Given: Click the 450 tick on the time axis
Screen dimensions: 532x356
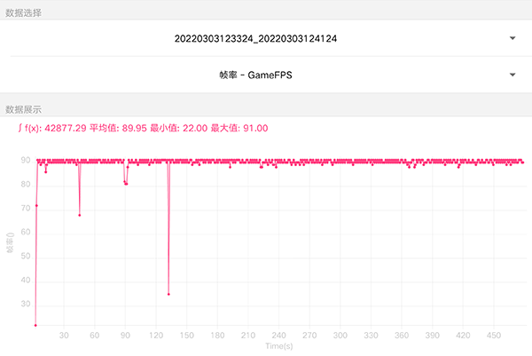Looking at the screenshot, I should click(x=494, y=336).
